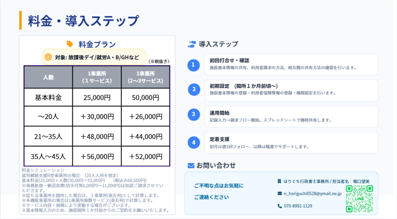Click the 定着支援 step card
The image size is (397, 219).
291,143
